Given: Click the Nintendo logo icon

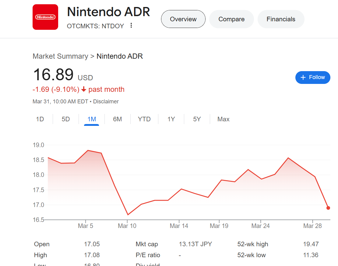Looking at the screenshot, I should (45, 17).
